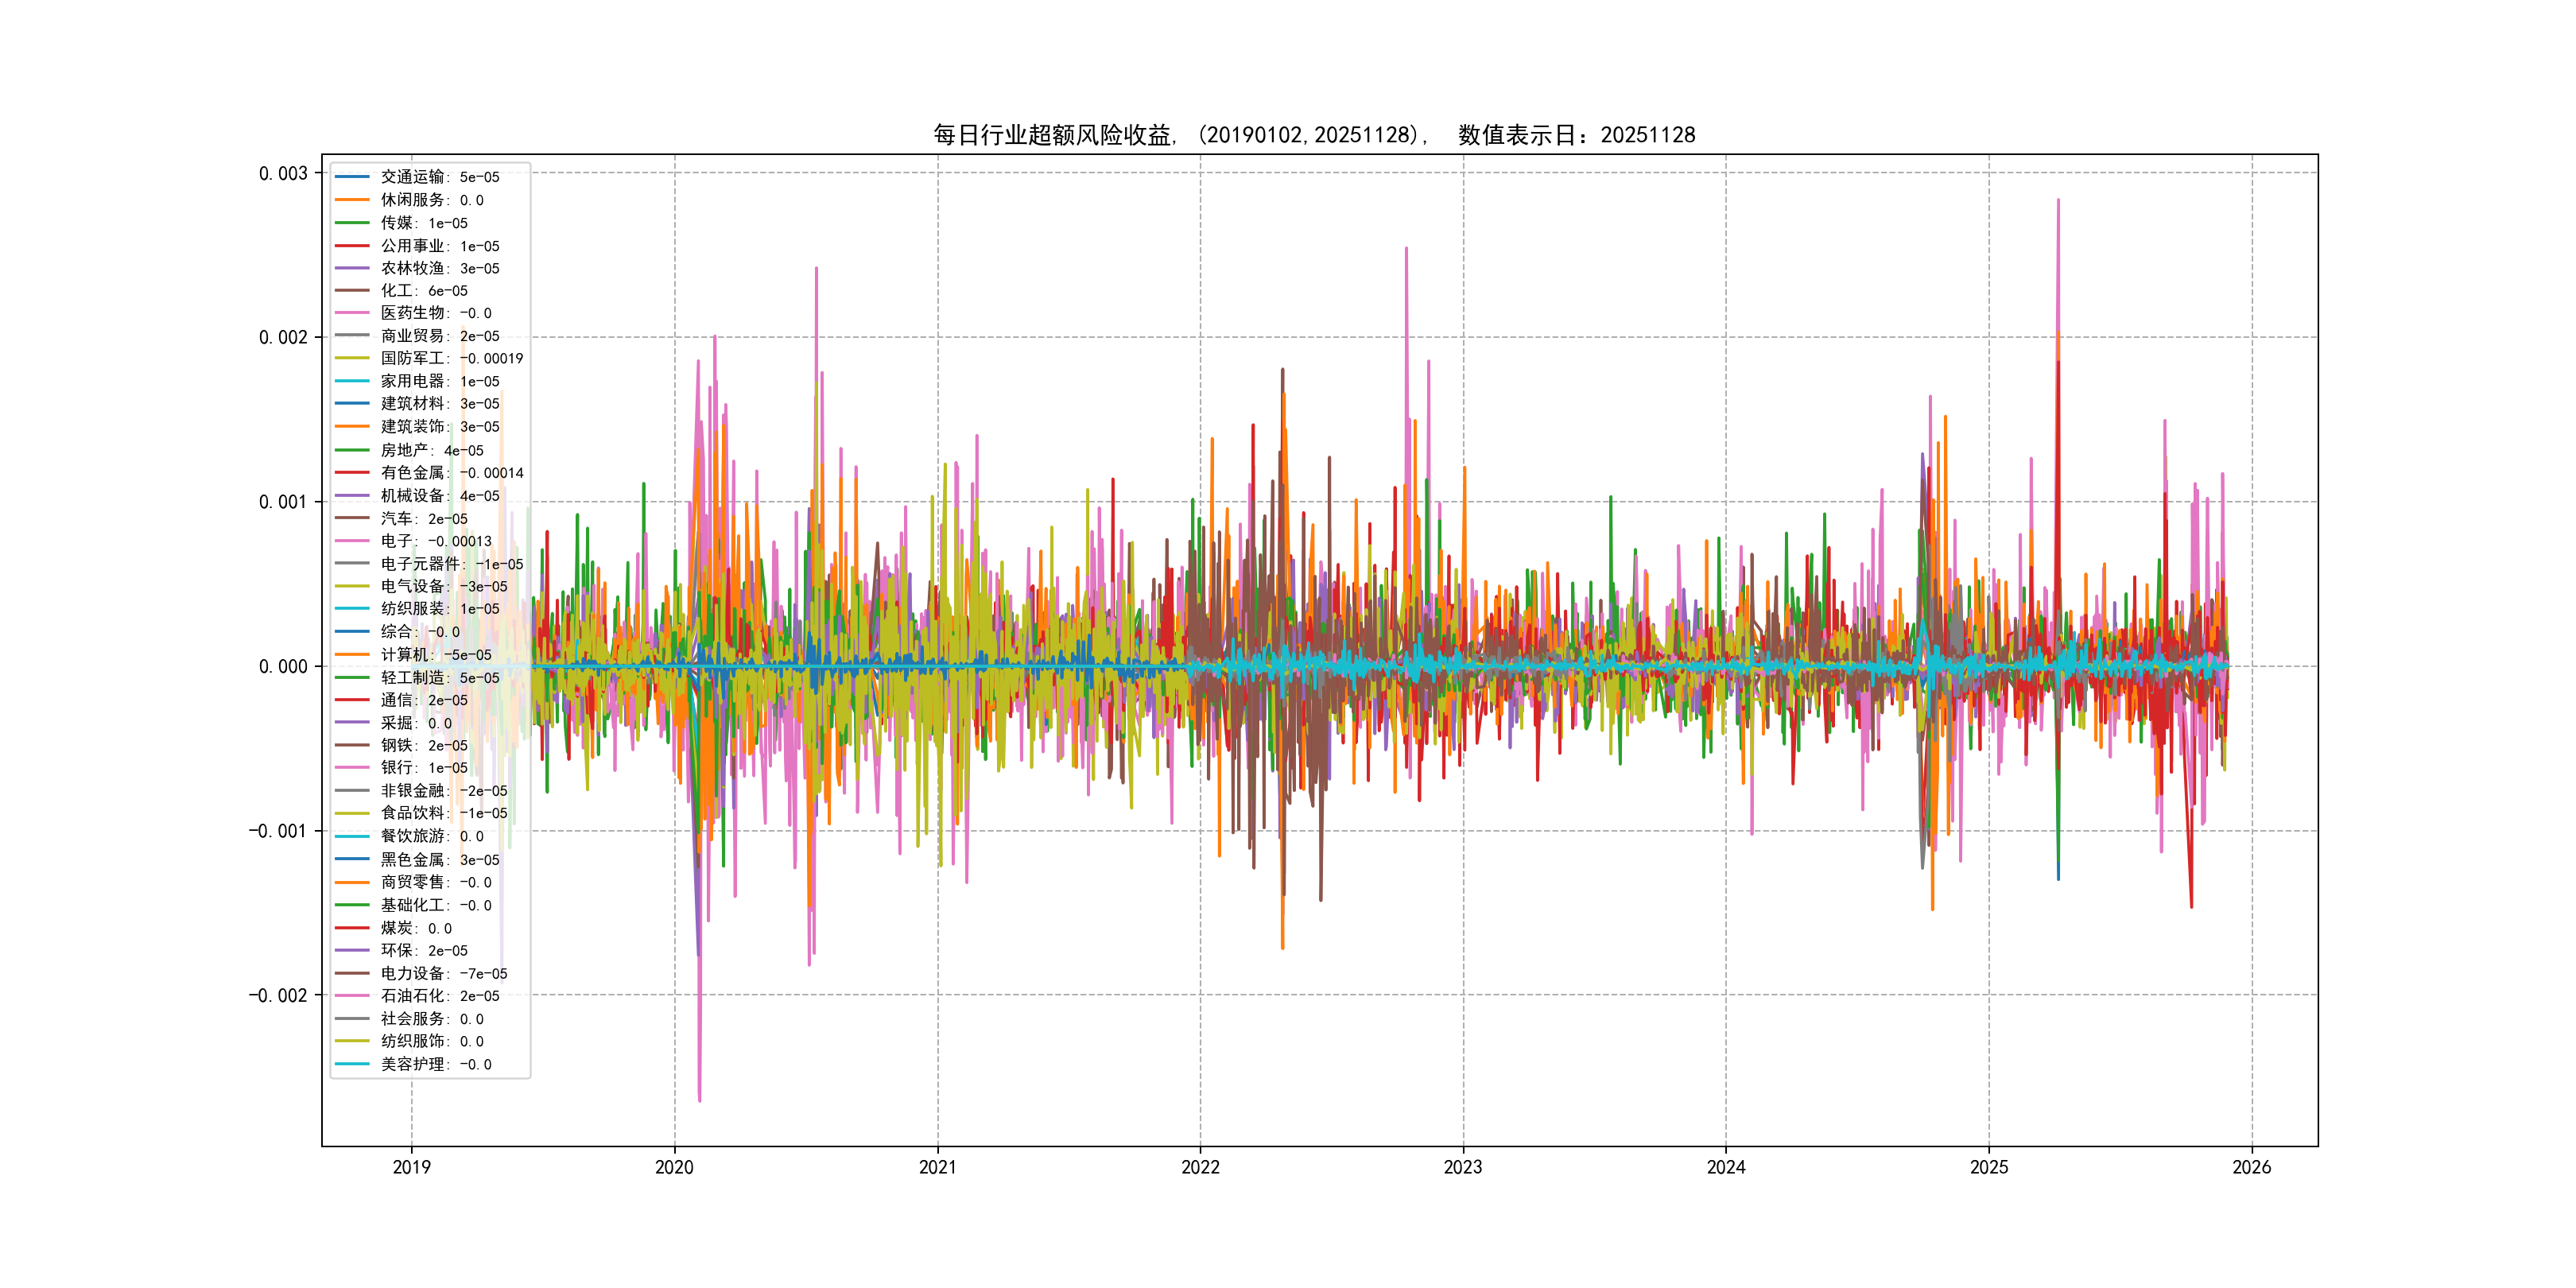Click the 2025 x-axis tick label
This screenshot has width=2576, height=1288.
(1988, 1167)
